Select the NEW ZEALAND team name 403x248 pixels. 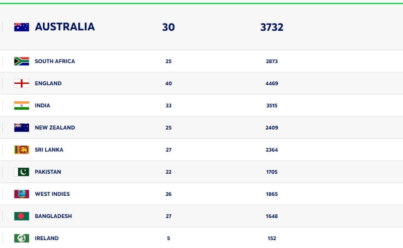[55, 128]
